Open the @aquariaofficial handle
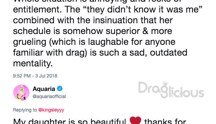 click(49, 96)
